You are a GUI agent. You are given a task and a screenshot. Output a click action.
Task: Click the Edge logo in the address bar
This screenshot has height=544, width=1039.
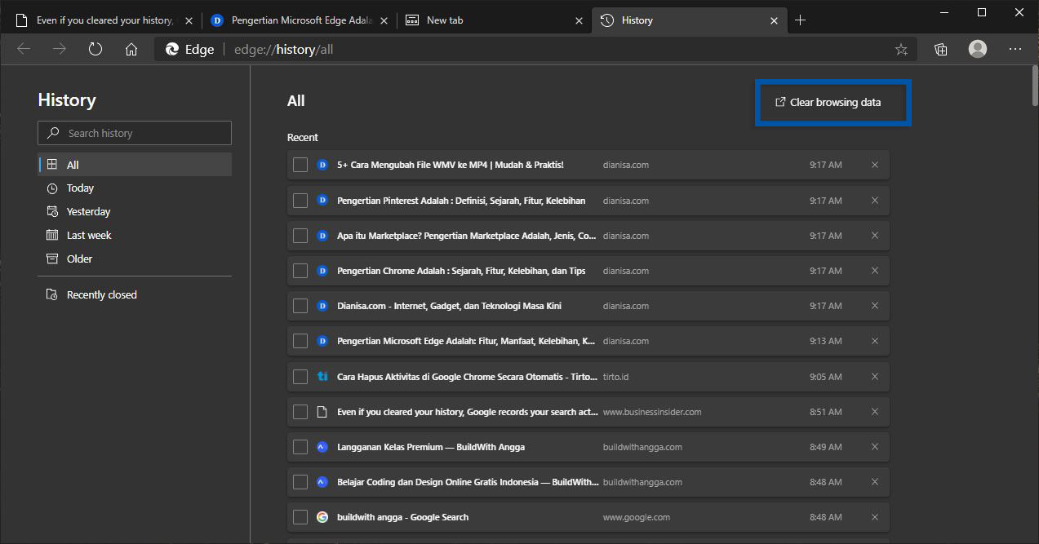tap(171, 49)
